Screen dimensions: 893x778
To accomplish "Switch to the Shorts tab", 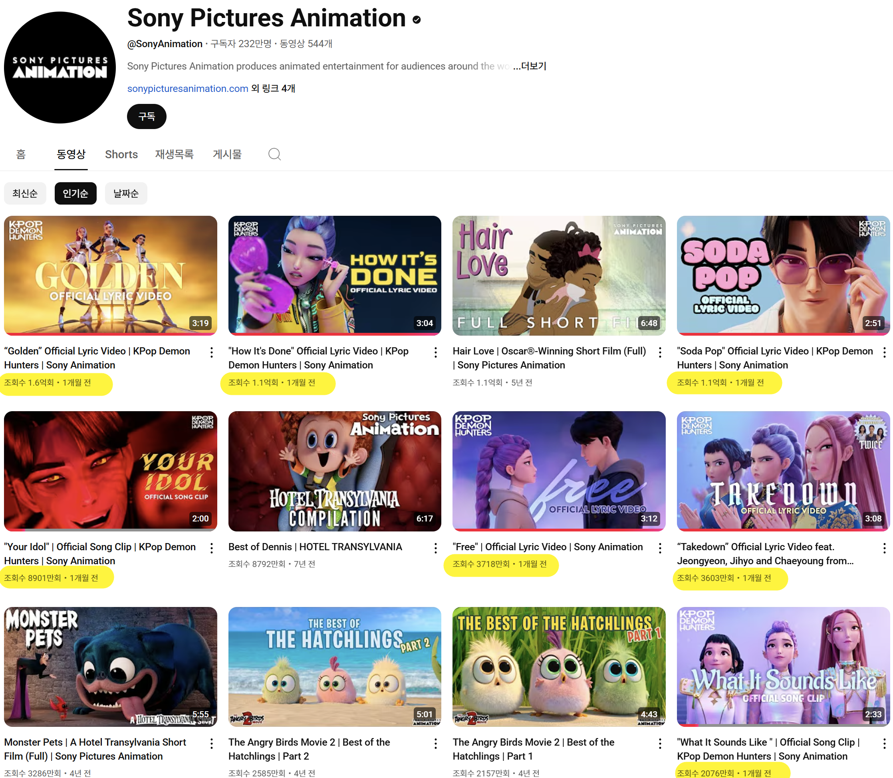I will (x=121, y=154).
